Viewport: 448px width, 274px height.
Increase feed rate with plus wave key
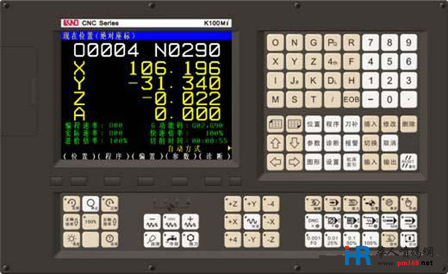(190, 222)
